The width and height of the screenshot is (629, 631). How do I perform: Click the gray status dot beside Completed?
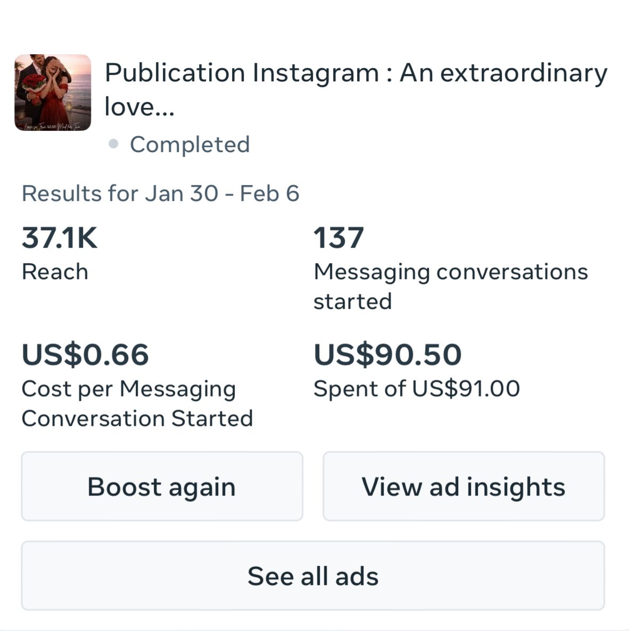point(113,144)
